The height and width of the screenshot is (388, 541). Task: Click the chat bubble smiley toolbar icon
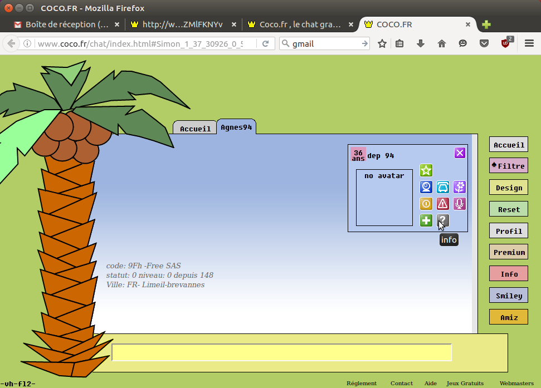[x=462, y=44]
